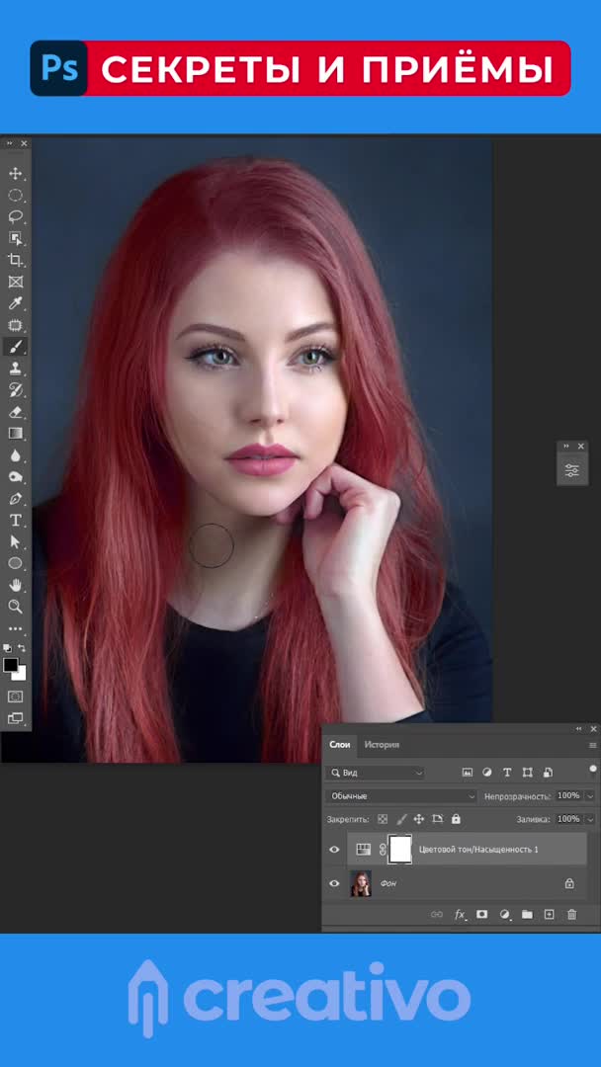Open the Вид layer filter dropdown
The height and width of the screenshot is (1067, 601).
[x=376, y=773]
